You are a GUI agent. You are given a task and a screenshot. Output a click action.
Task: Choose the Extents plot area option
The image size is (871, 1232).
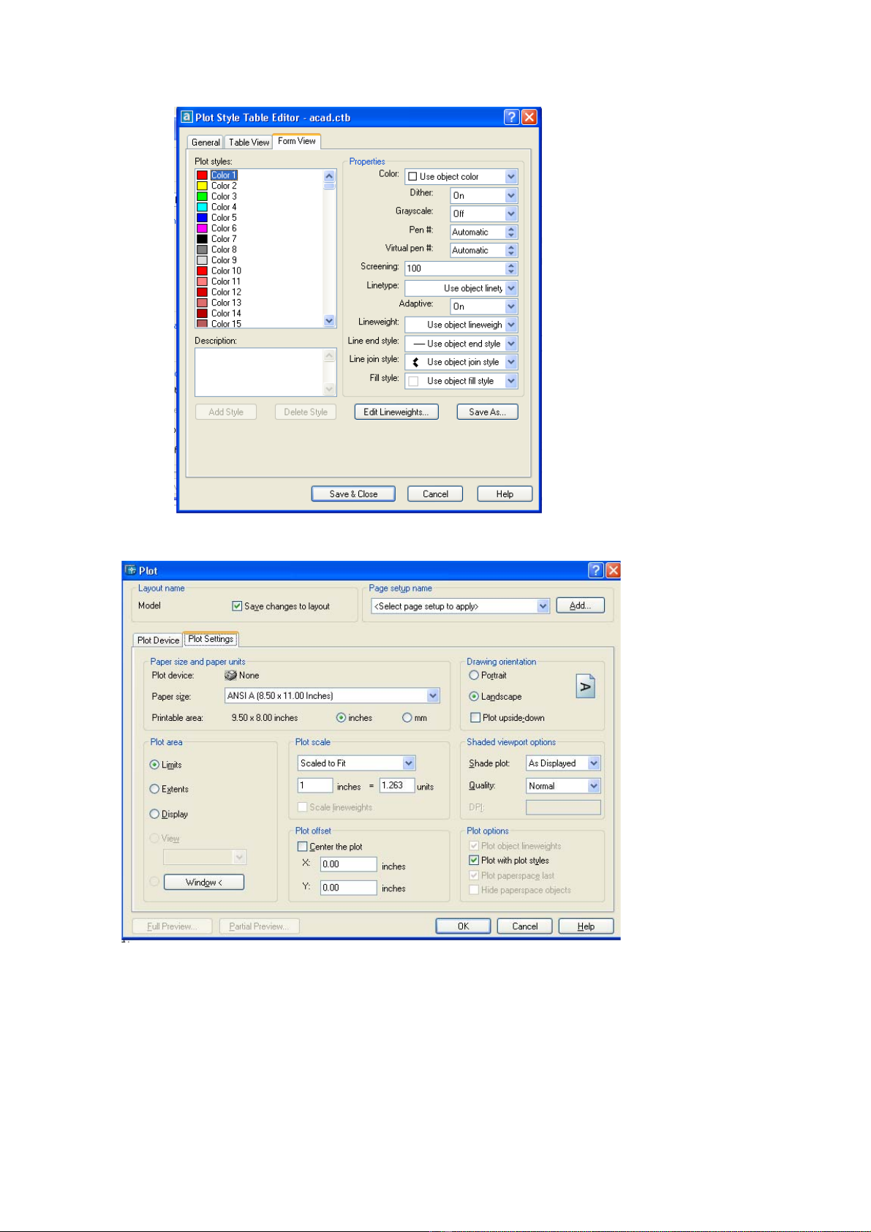point(154,789)
